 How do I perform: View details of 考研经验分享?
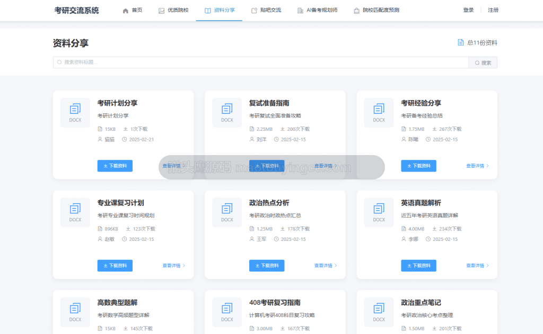pos(478,166)
